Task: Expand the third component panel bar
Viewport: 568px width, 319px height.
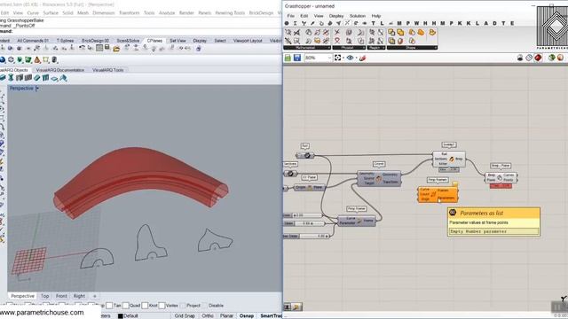Action: click(x=376, y=48)
